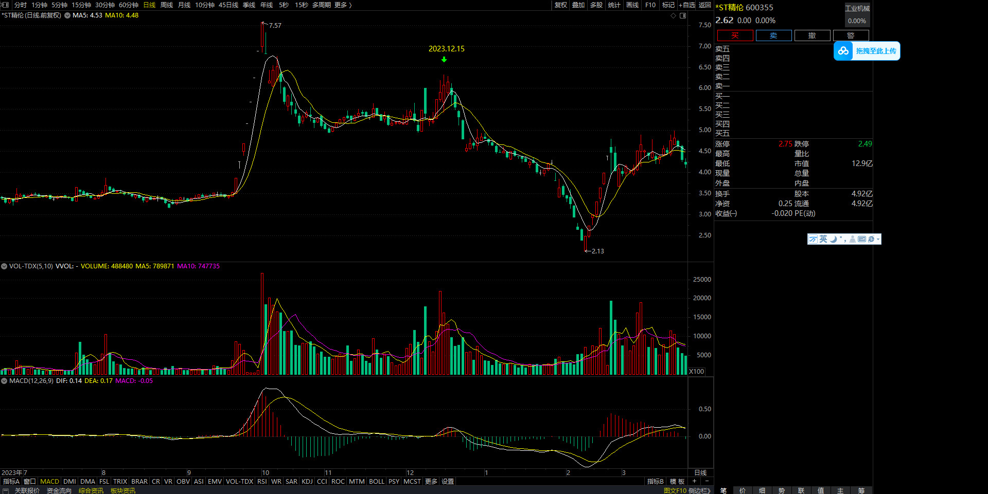988x494 pixels.
Task: Click the IME keyboard icon
Action: 861,239
